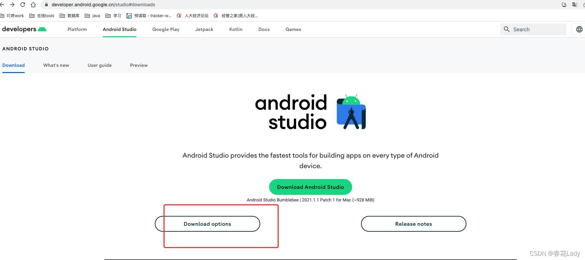The width and height of the screenshot is (585, 260).
Task: Click the green Download Android Studio button
Action: pyautogui.click(x=311, y=187)
